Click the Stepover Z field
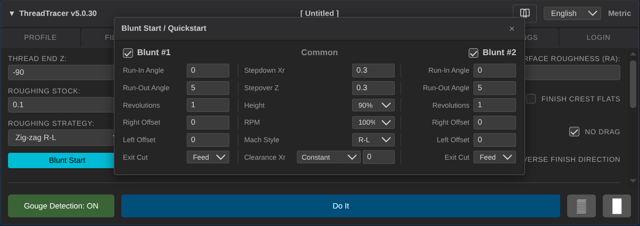Image resolution: width=640 pixels, height=226 pixels. point(373,88)
